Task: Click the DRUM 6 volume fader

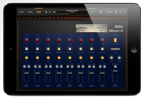Action: tap(102, 73)
